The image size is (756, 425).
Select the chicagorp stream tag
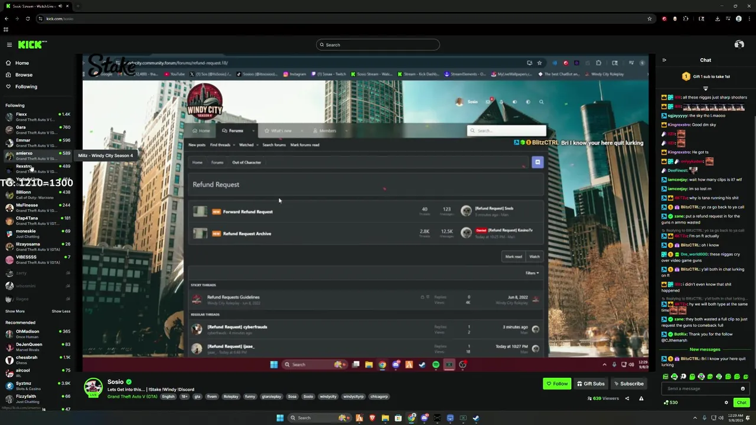click(x=379, y=397)
